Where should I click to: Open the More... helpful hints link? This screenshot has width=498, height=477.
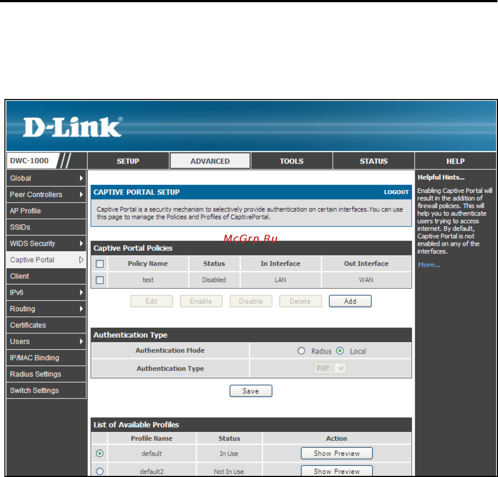[429, 265]
